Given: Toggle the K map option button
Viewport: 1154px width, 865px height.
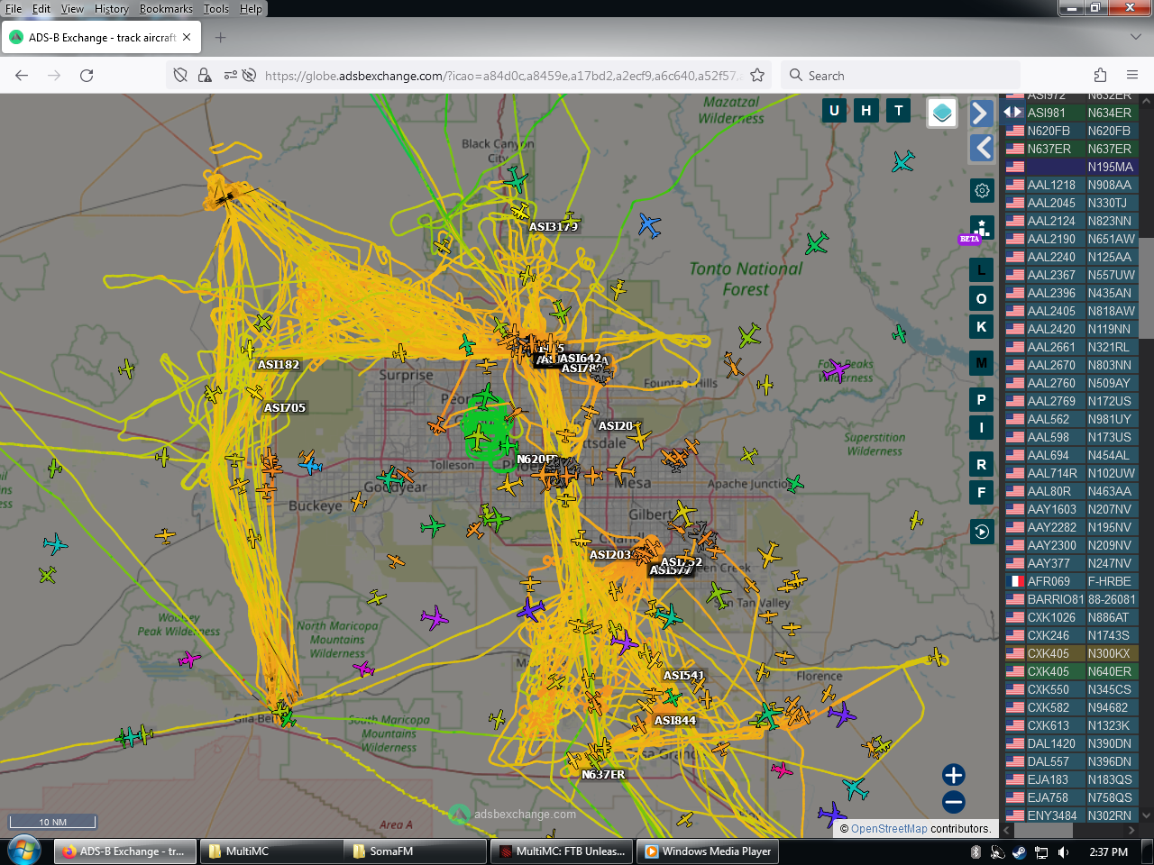Looking at the screenshot, I should 982,326.
